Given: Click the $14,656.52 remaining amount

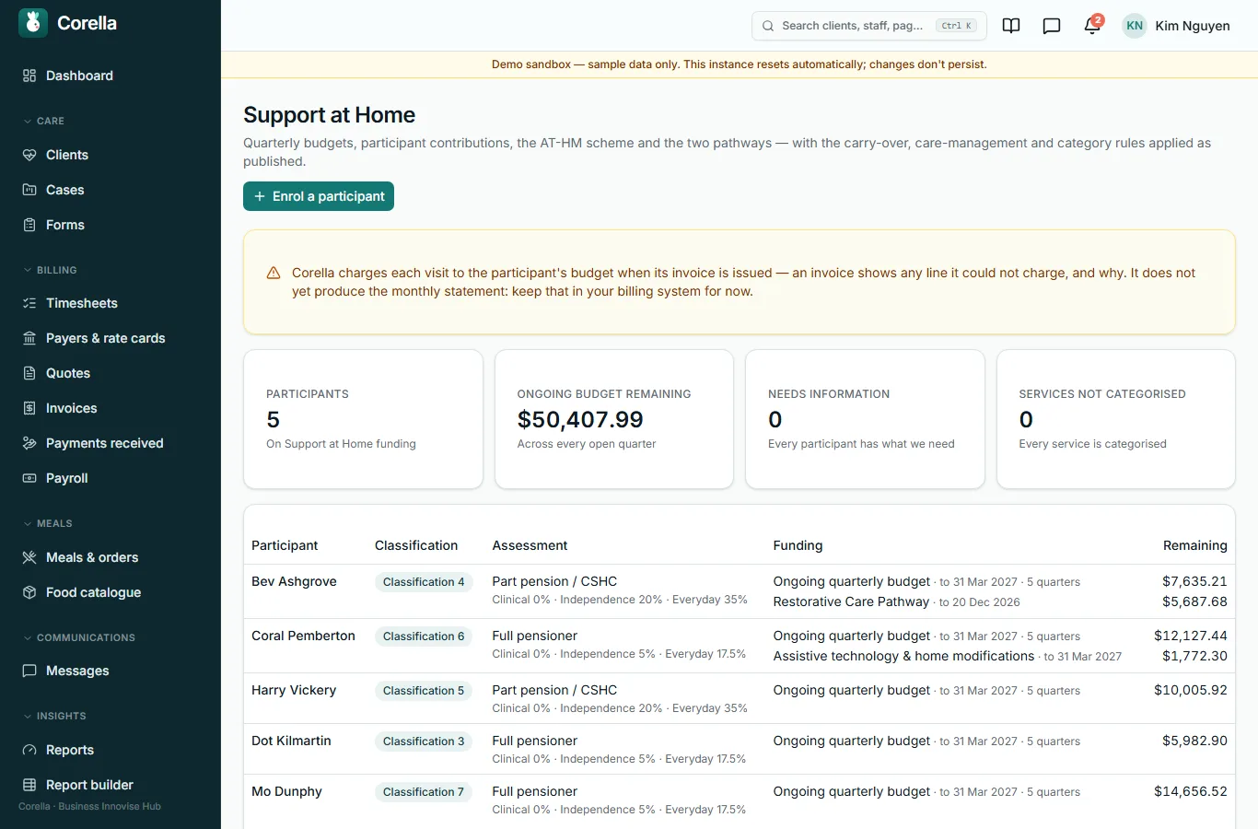Looking at the screenshot, I should pyautogui.click(x=1191, y=791).
